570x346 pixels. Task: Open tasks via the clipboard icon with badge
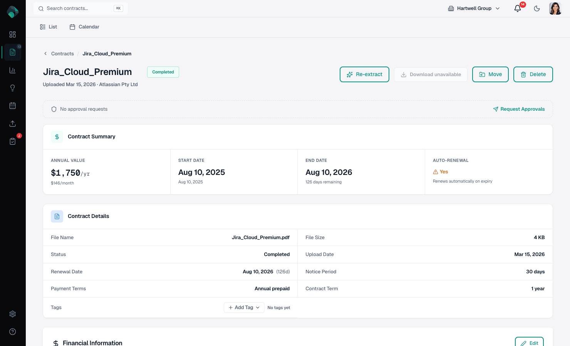pos(12,141)
